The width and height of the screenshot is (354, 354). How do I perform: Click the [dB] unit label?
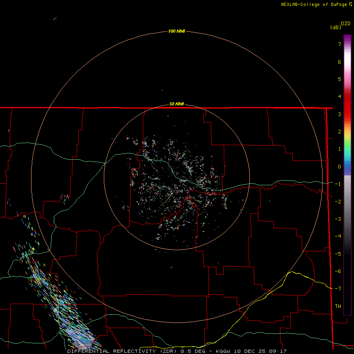click(x=336, y=28)
